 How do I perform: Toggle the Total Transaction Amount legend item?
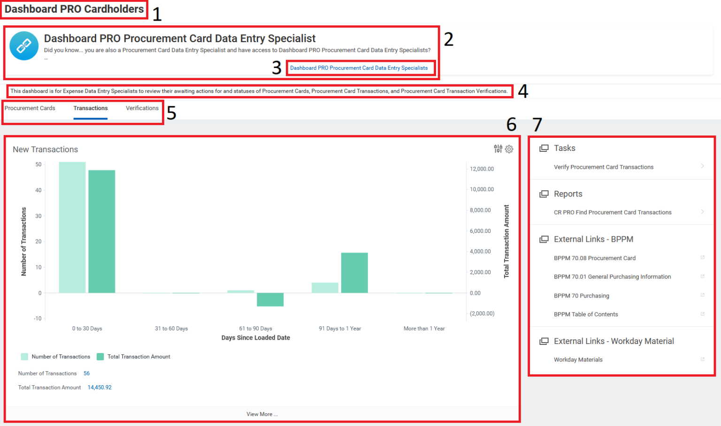tap(134, 356)
